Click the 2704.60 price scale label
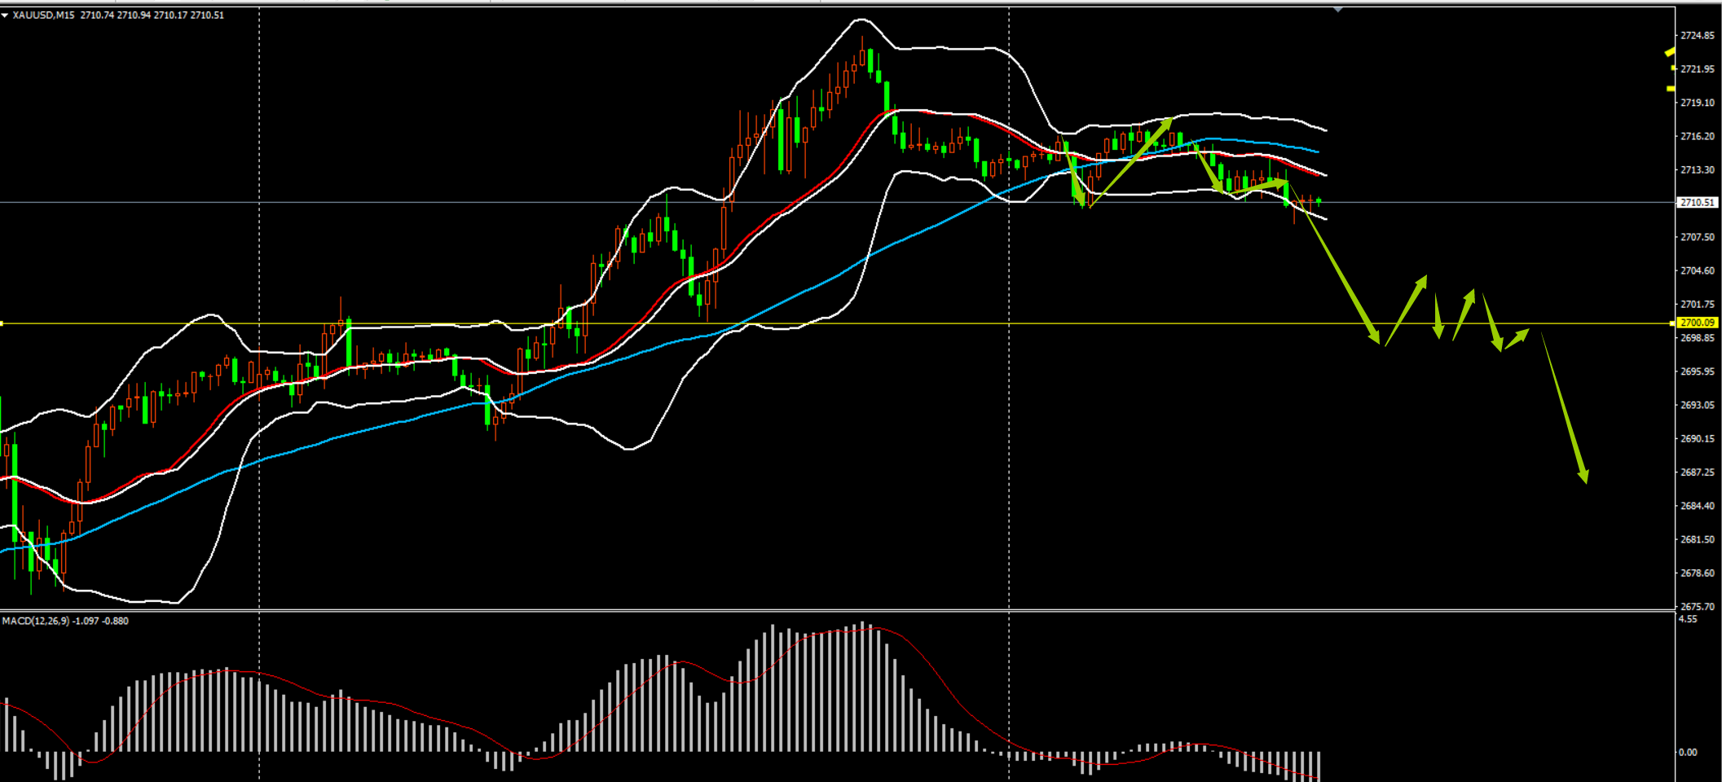This screenshot has width=1722, height=782. pyautogui.click(x=1698, y=270)
